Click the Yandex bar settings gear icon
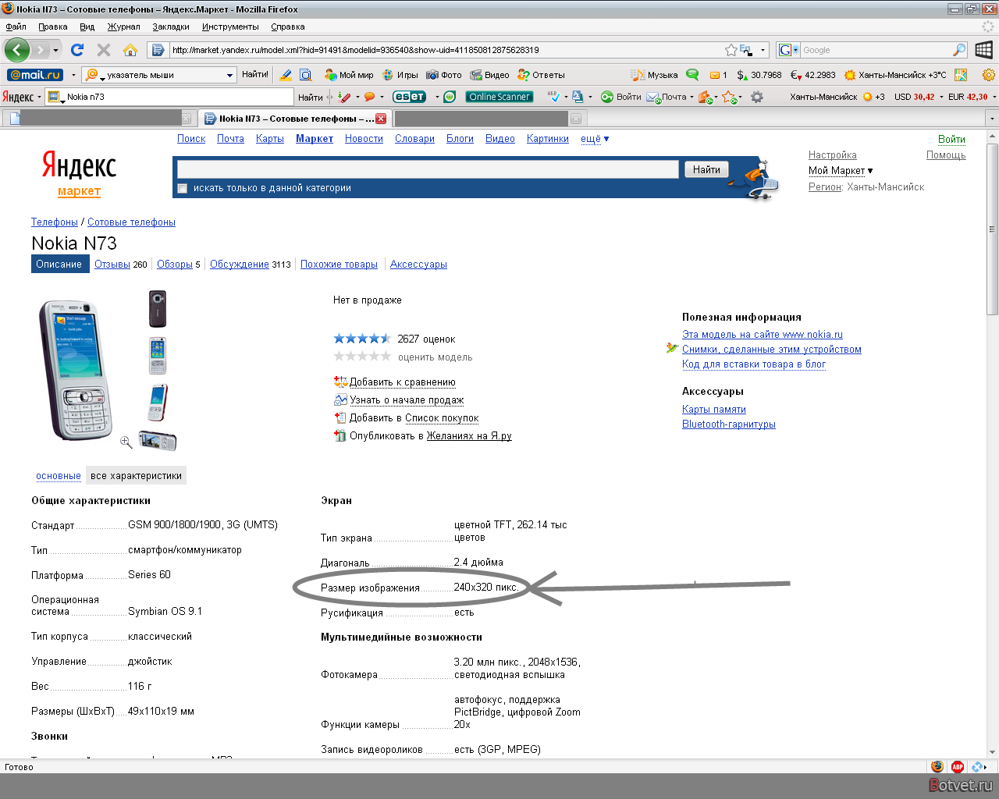Image resolution: width=999 pixels, height=799 pixels. click(756, 97)
